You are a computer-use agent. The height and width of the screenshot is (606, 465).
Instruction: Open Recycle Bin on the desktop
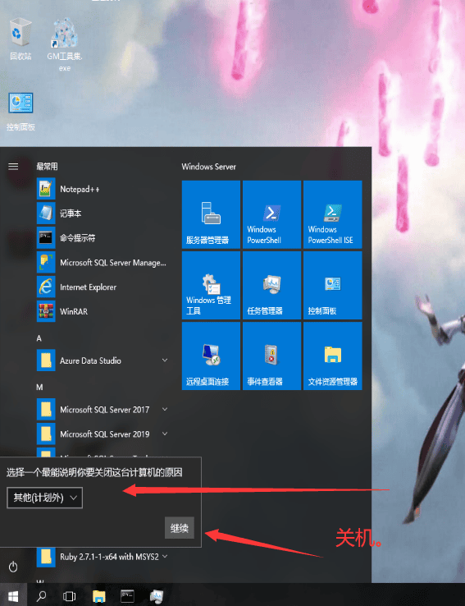tap(21, 39)
